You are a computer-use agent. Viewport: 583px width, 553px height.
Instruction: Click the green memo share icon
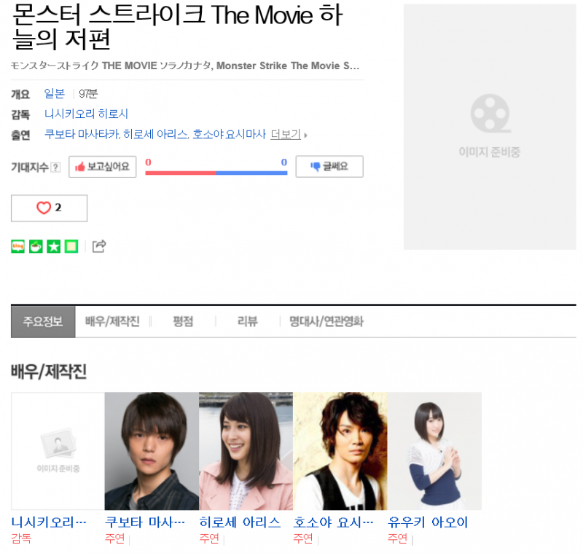pos(71,246)
